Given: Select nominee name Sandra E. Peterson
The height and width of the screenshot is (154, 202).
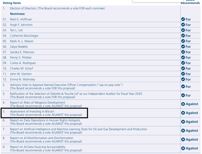Looking at the screenshot, I should 22,52.
